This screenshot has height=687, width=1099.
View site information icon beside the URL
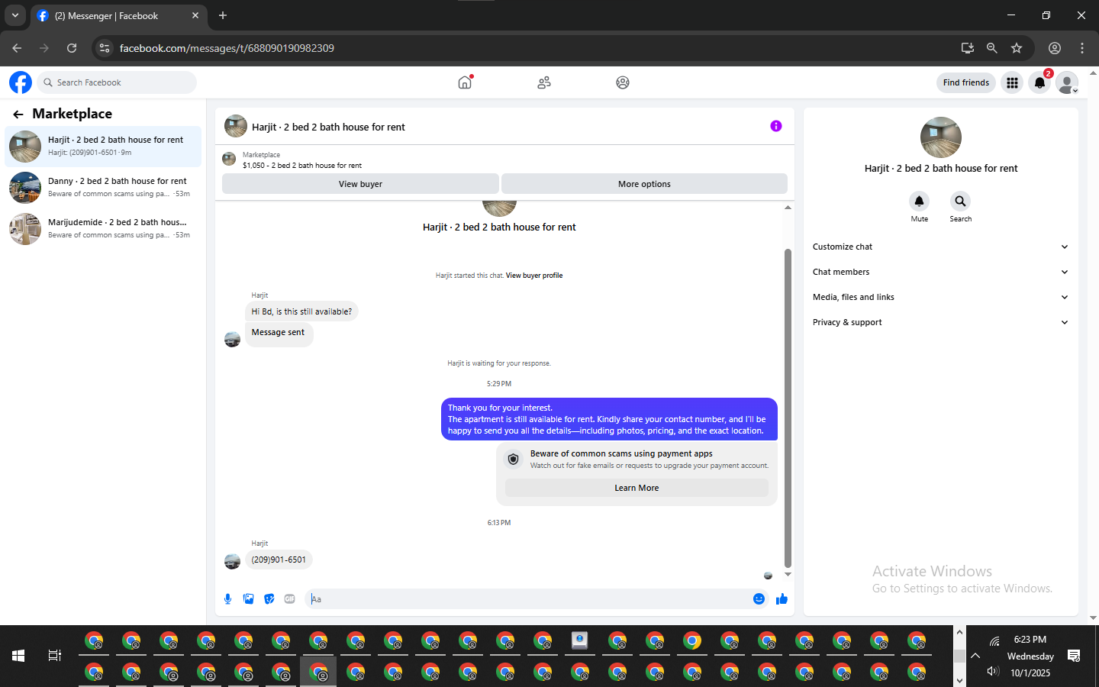coord(105,48)
